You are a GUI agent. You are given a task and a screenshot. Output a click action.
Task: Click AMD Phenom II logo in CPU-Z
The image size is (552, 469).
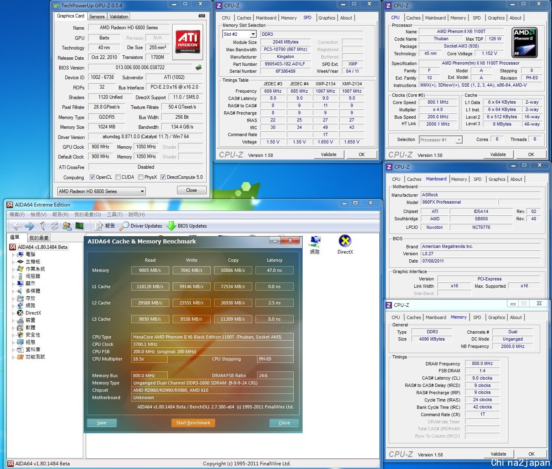(525, 43)
